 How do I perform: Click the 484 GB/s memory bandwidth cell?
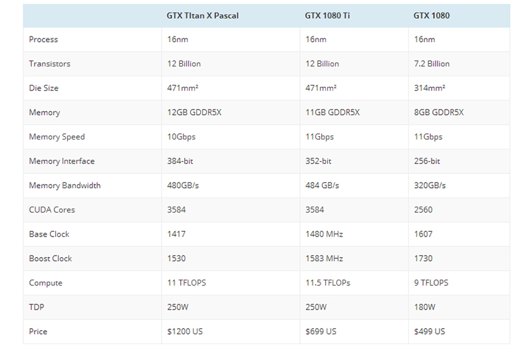(x=322, y=186)
